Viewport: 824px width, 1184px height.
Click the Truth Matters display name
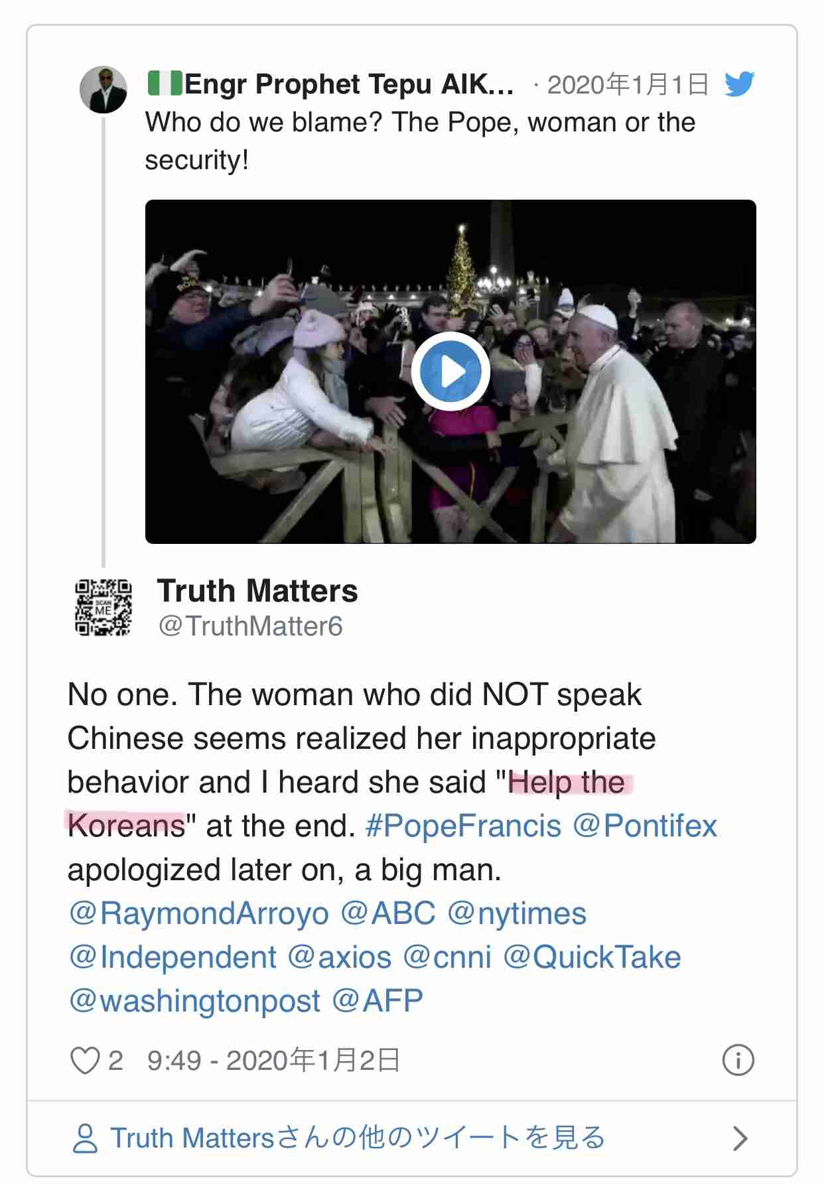257,590
